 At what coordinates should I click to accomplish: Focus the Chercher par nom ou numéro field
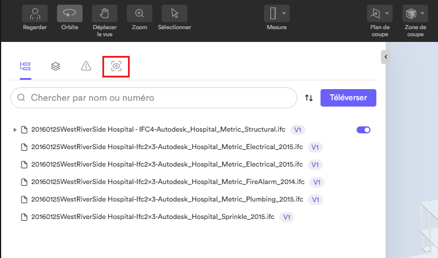click(x=154, y=98)
